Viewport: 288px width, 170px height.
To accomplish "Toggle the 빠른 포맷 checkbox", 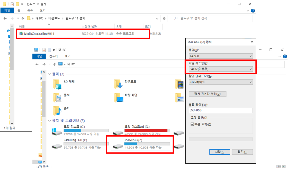I will click(x=192, y=124).
